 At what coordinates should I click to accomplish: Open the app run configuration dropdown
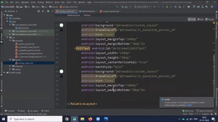126,7
